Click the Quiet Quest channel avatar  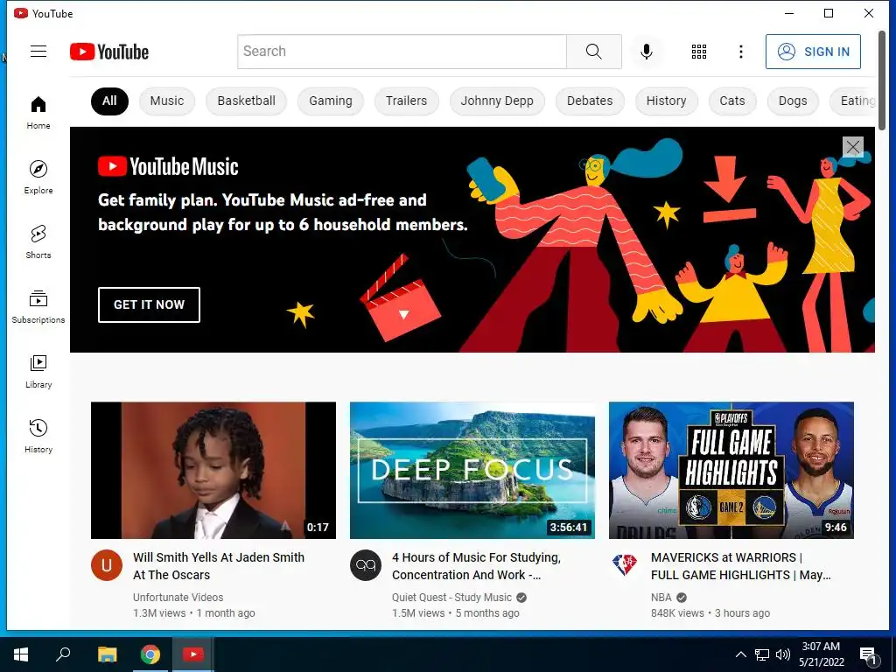coord(366,566)
